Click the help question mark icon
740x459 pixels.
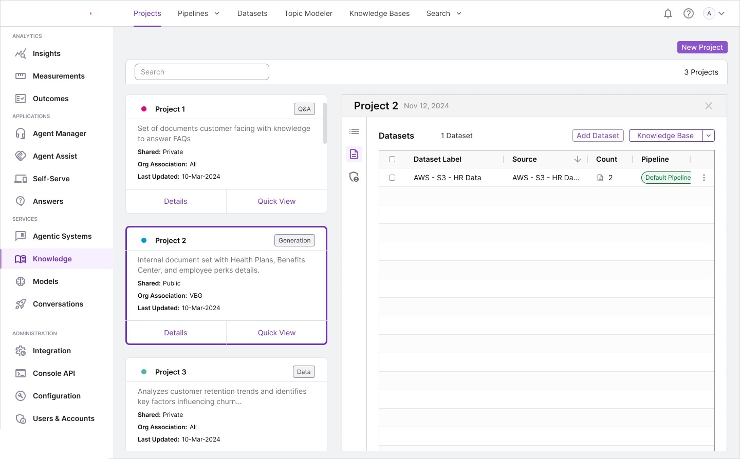tap(689, 14)
